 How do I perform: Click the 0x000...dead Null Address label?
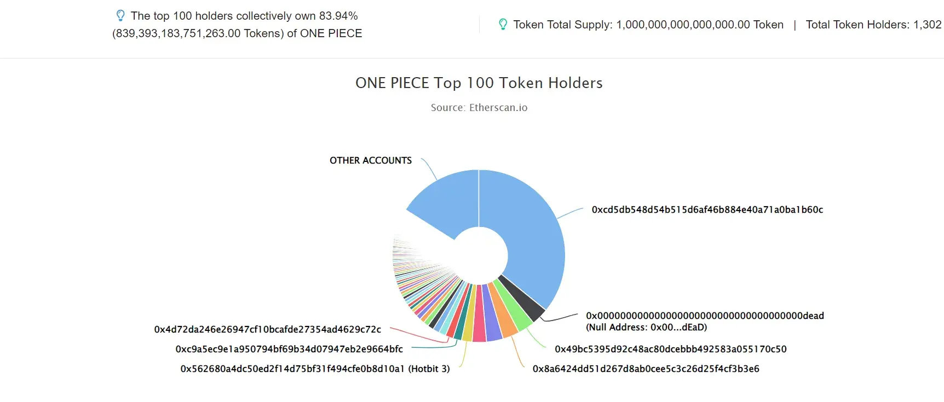click(x=705, y=322)
